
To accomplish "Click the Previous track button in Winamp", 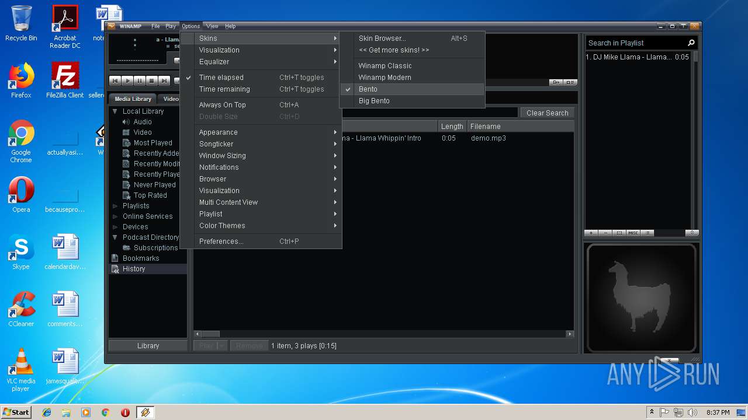I will point(115,81).
